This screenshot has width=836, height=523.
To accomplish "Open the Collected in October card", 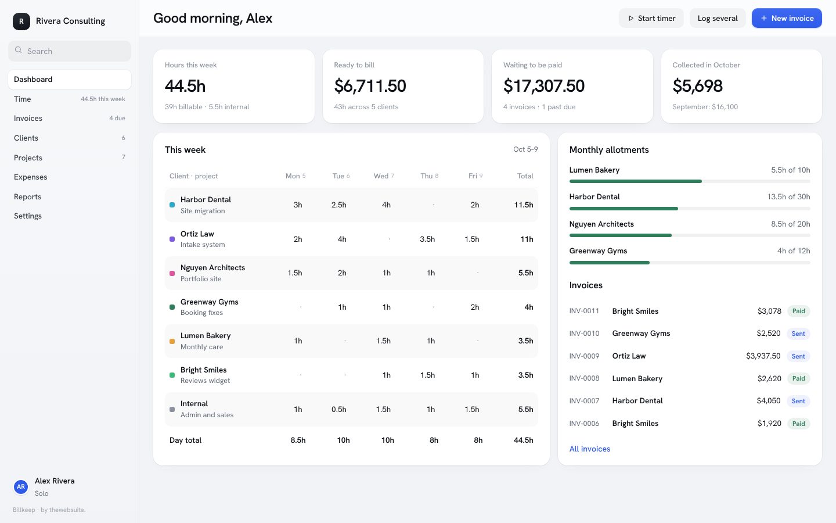I will tap(741, 86).
